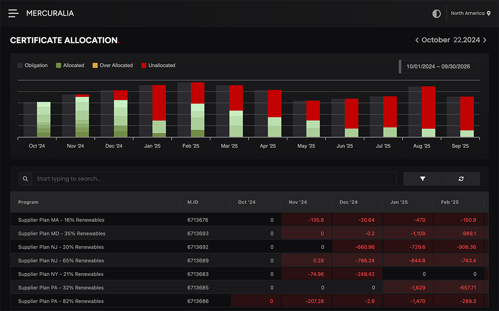
Task: Open the hamburger navigation menu
Action: [x=13, y=13]
